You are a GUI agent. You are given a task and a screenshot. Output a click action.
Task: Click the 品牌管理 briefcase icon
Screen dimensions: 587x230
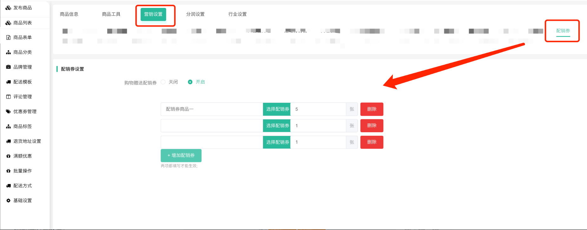8,67
